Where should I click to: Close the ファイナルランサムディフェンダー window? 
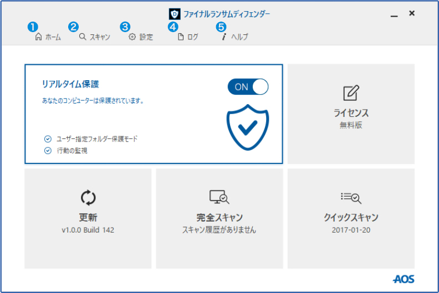(x=411, y=13)
